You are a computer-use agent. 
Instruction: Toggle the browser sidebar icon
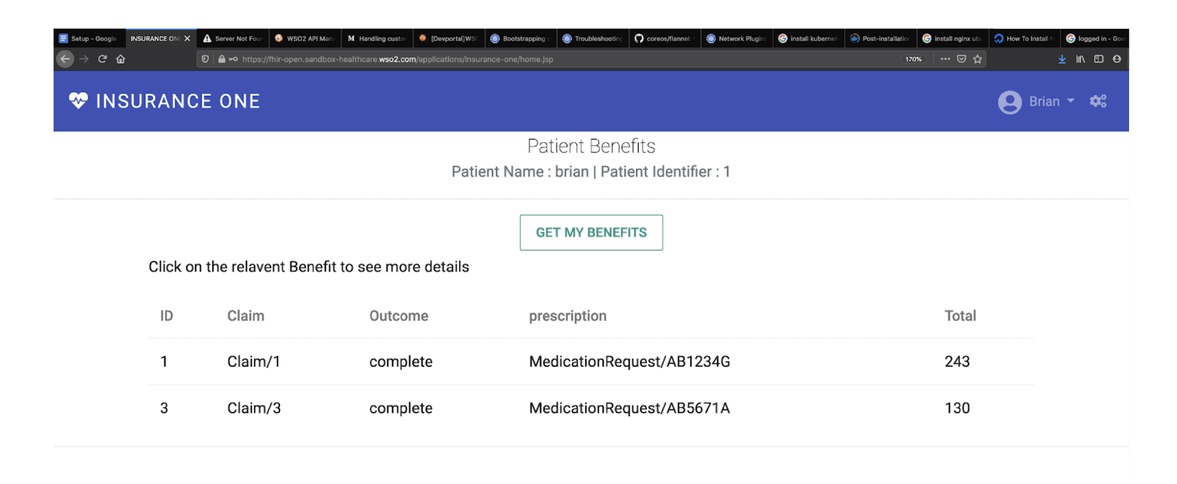tap(1099, 59)
